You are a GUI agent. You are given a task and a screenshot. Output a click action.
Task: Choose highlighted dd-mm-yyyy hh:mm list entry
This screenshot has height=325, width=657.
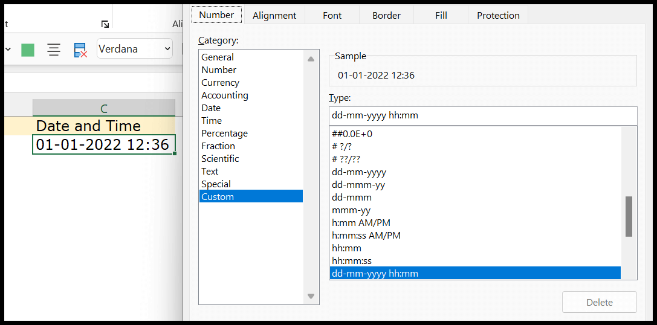[x=474, y=273]
